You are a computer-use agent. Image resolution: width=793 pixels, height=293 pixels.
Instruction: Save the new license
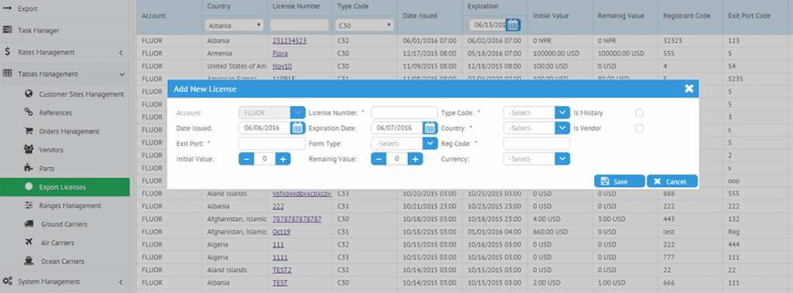click(x=620, y=182)
